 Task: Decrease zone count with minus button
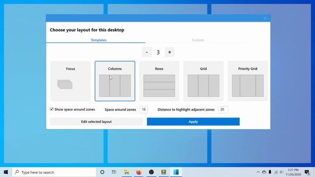(x=147, y=52)
